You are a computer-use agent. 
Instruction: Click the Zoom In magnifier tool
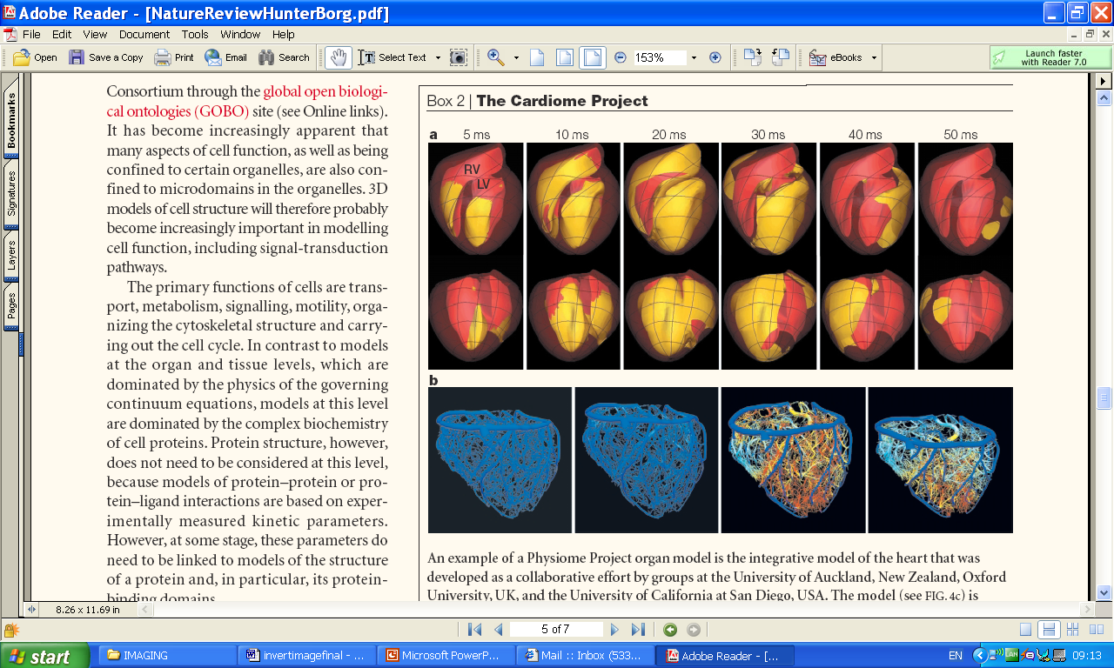[x=496, y=57]
